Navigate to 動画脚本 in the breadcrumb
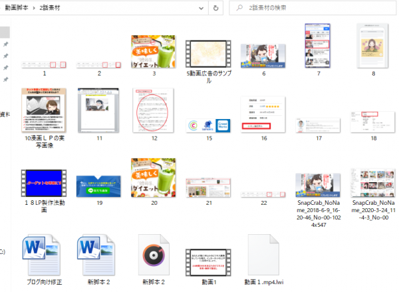 [16, 7]
